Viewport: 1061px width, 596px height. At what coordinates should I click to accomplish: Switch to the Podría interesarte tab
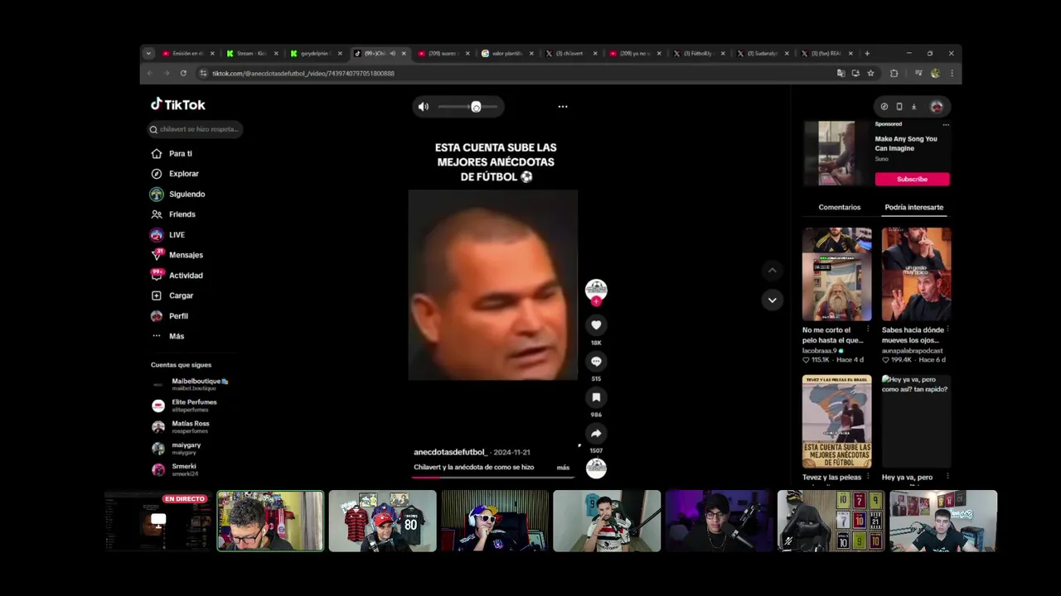point(913,207)
